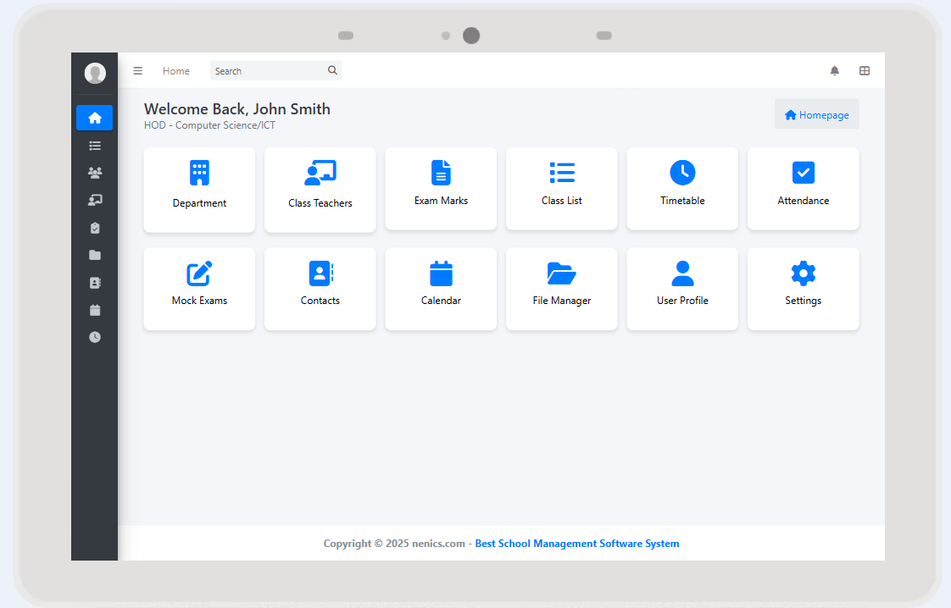Open the Exam Marks tile
The height and width of the screenshot is (608, 951).
tap(441, 188)
